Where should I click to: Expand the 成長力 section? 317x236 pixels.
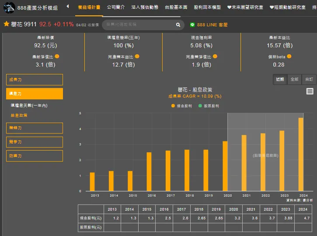coord(35,80)
